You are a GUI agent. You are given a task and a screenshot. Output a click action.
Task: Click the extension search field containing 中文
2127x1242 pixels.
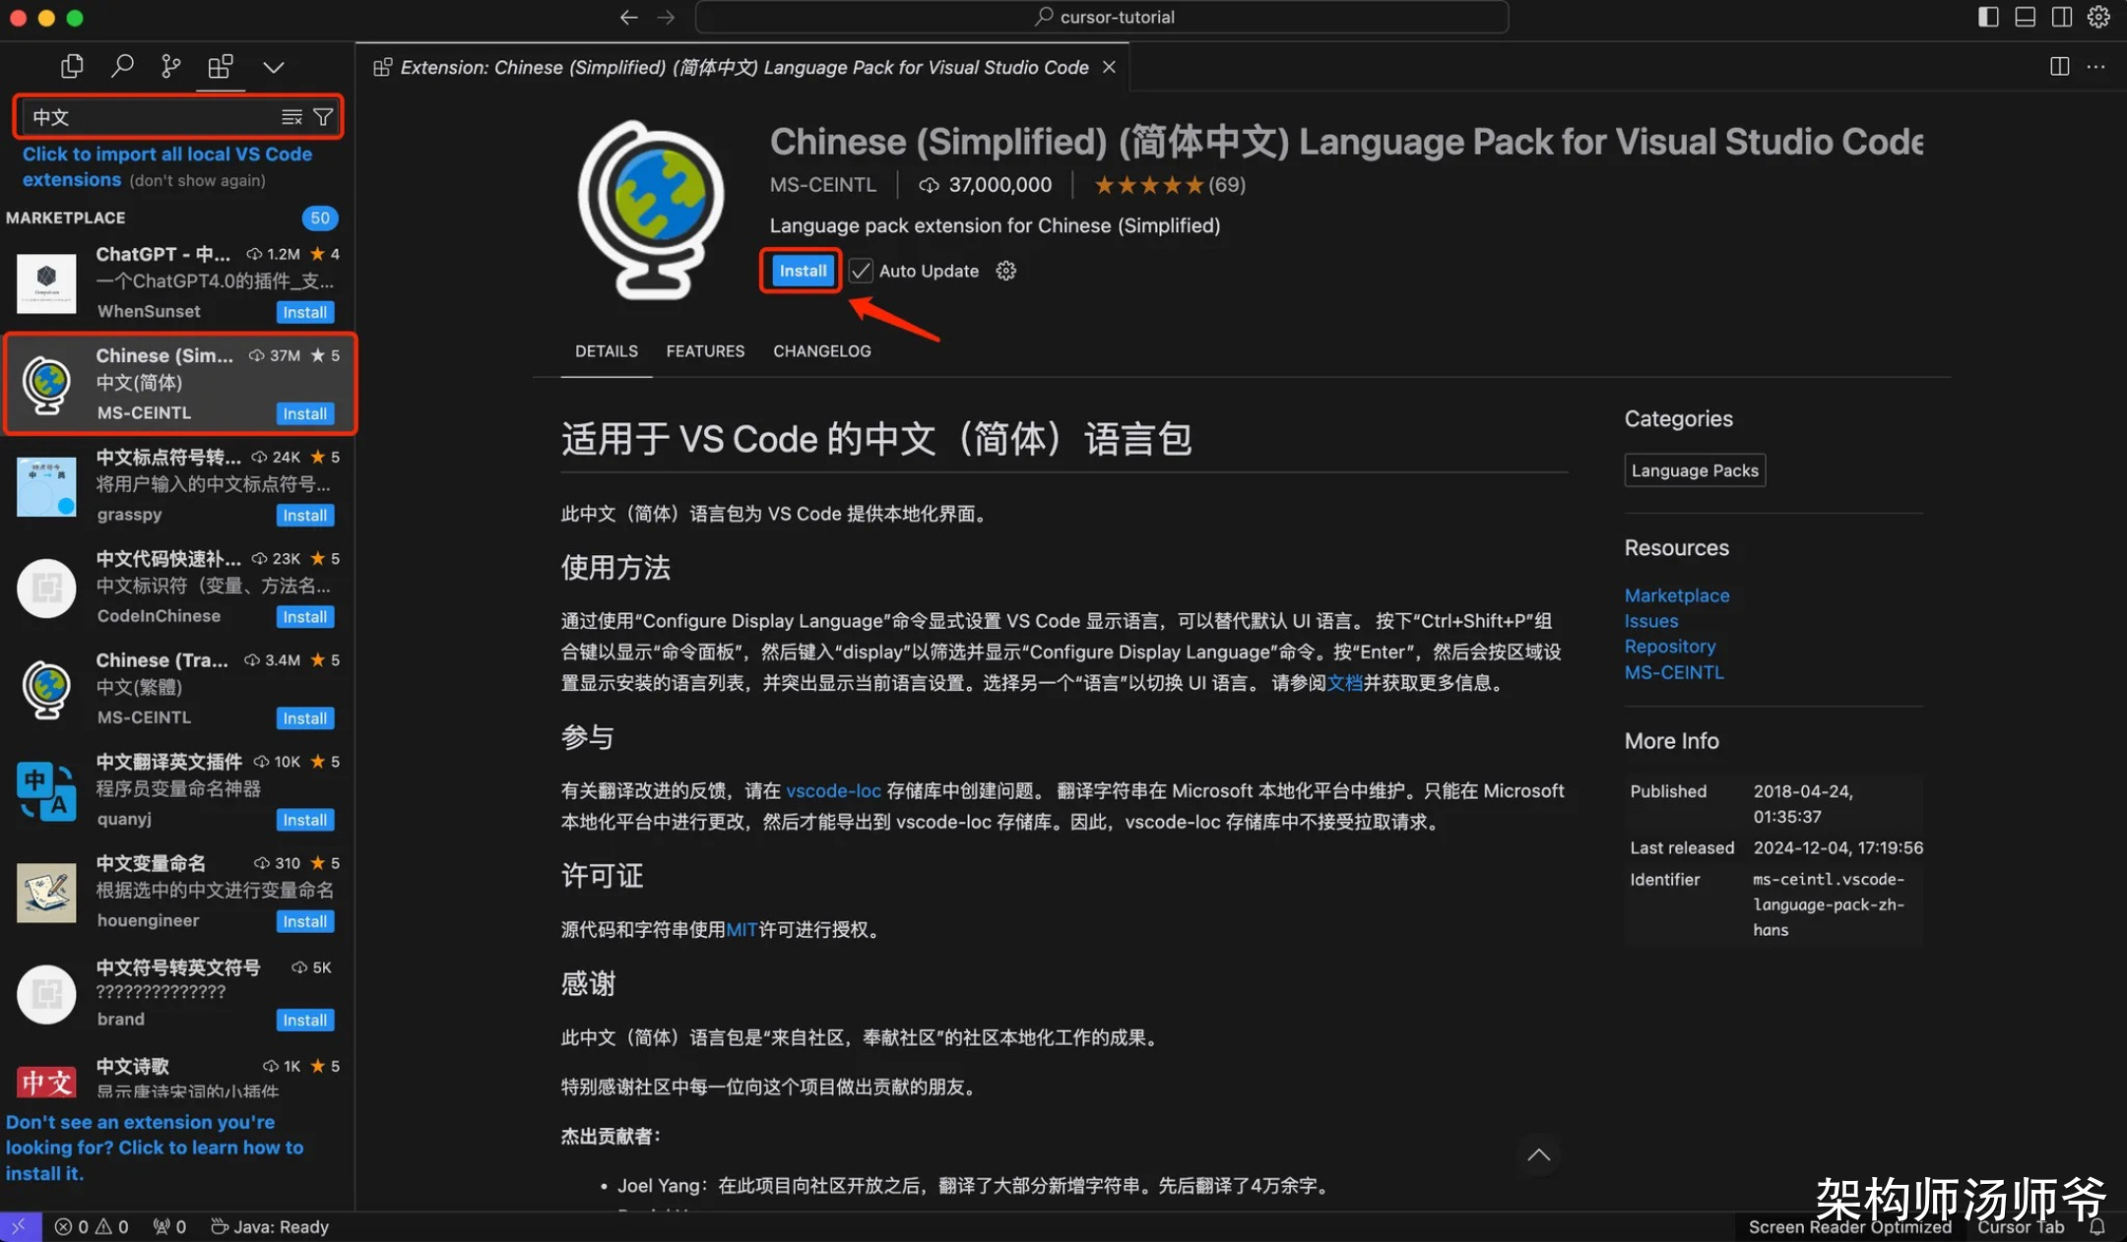(x=148, y=117)
